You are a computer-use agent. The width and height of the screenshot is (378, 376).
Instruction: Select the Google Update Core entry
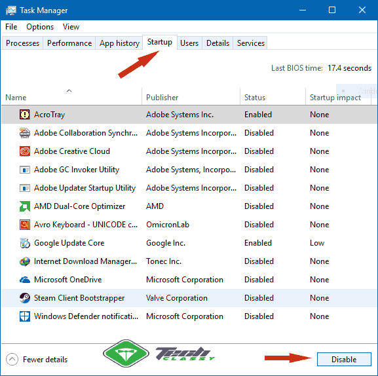pyautogui.click(x=189, y=243)
